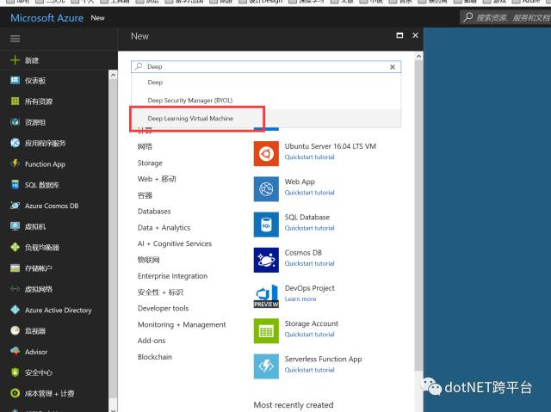Click the Virtual machines (虚拟机) monitor icon
The height and width of the screenshot is (412, 551).
pyautogui.click(x=15, y=226)
